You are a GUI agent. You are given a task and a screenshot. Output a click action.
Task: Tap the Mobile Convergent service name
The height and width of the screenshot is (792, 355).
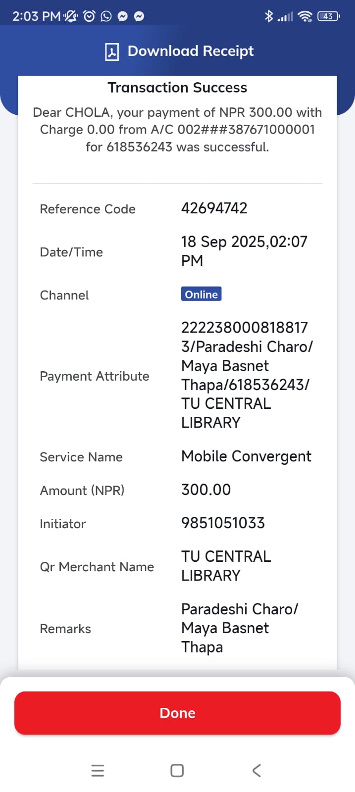tap(246, 456)
